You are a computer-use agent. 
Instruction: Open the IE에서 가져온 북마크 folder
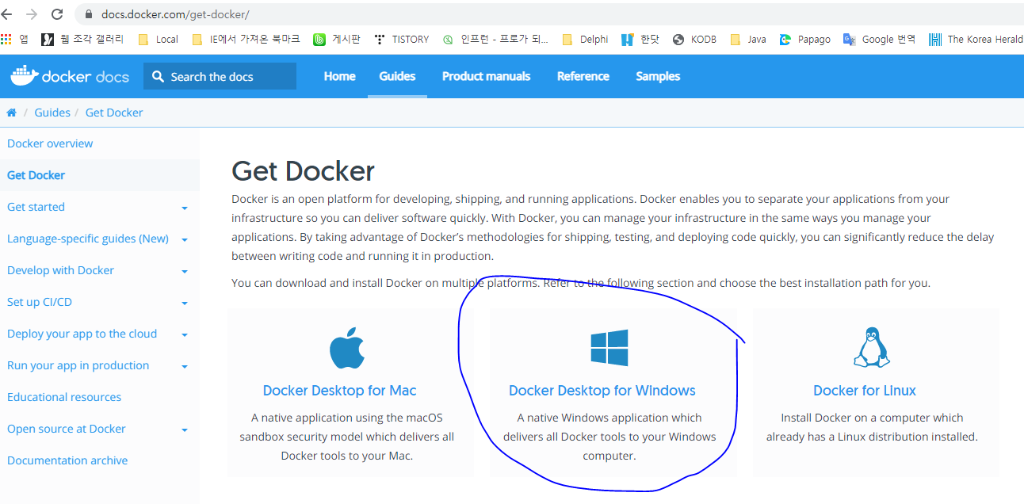246,39
